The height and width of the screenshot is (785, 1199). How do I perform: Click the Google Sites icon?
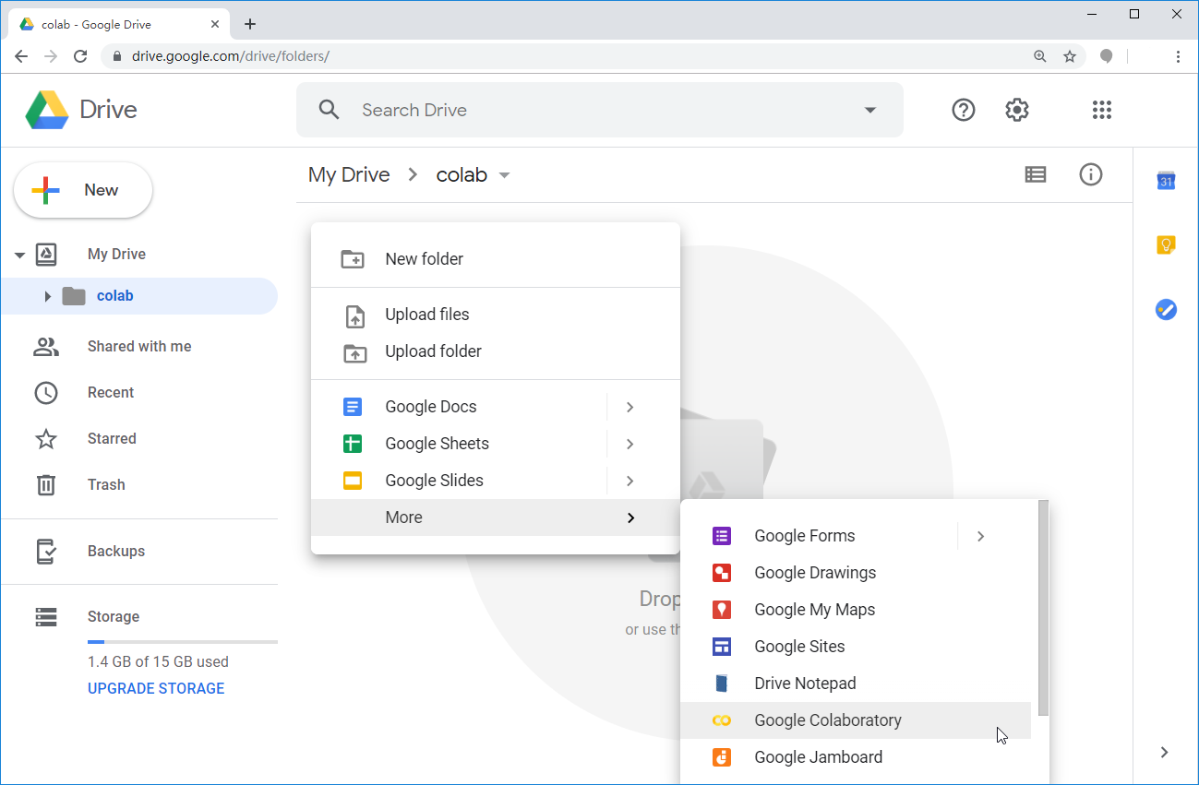point(722,647)
